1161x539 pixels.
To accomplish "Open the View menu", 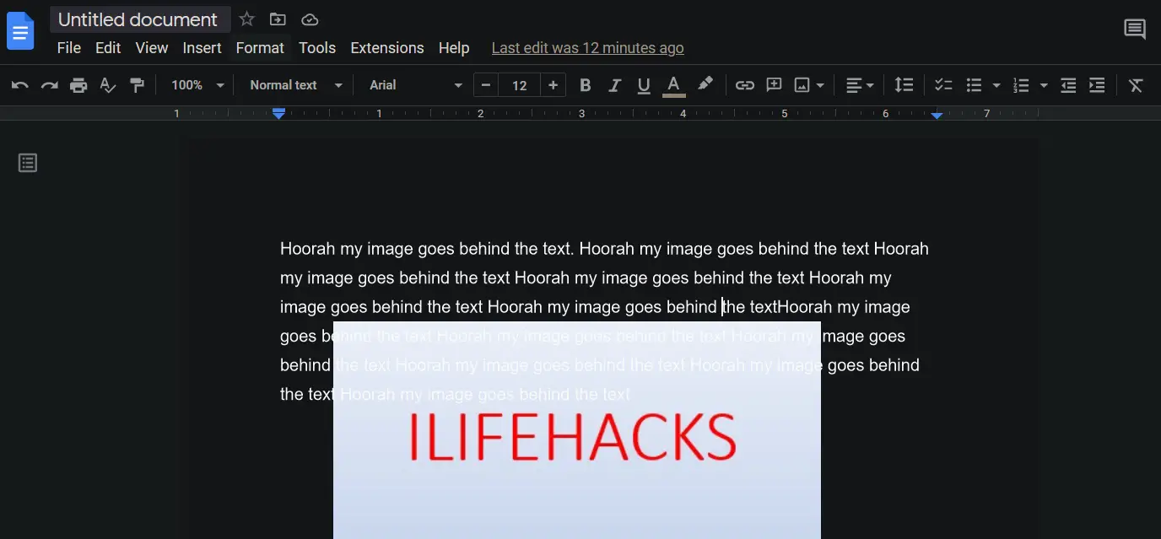I will pos(152,48).
